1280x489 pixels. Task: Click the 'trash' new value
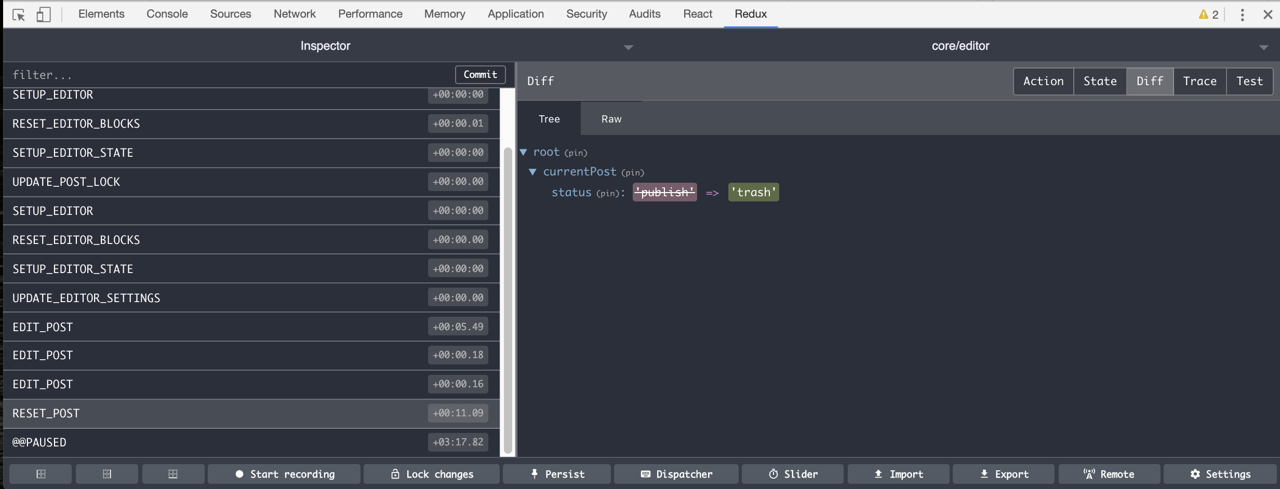pos(753,193)
